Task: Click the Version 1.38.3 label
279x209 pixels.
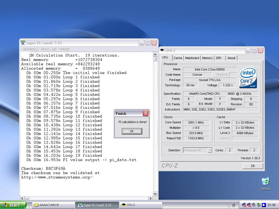Action: tap(250, 158)
